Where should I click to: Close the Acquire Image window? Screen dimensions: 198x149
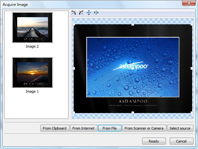click(189, 3)
